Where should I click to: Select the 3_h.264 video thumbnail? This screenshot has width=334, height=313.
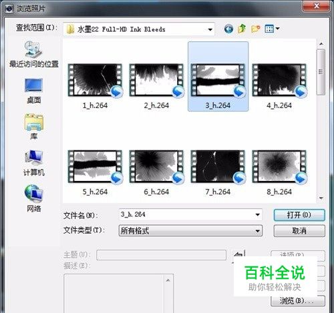pos(218,80)
